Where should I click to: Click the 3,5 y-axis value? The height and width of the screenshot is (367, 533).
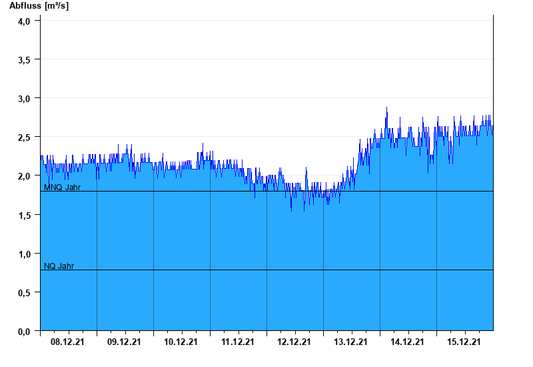(24, 60)
